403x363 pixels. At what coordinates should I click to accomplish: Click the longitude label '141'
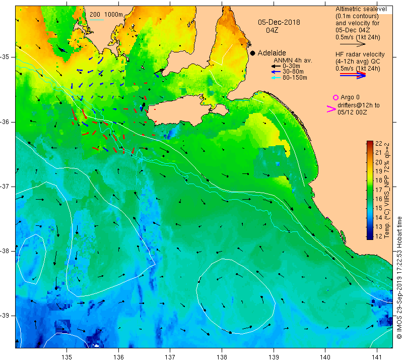[x=377, y=357]
